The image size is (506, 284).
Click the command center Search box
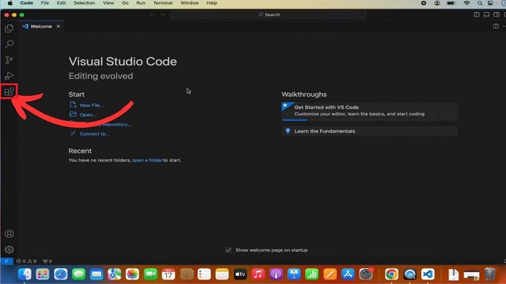268,15
